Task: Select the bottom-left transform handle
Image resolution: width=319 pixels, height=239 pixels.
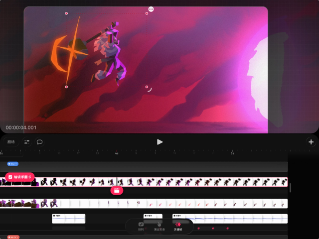Action: click(66, 87)
